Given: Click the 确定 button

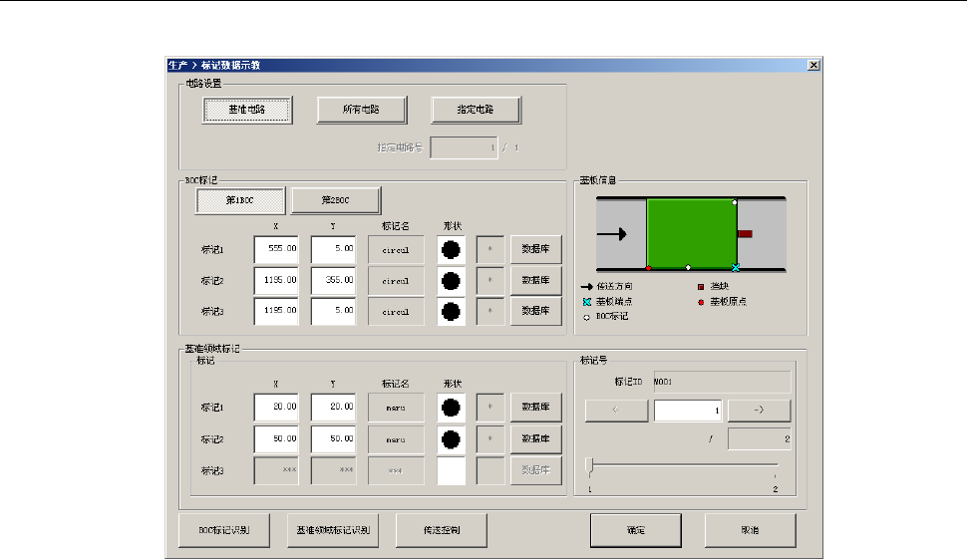Looking at the screenshot, I should (635, 530).
